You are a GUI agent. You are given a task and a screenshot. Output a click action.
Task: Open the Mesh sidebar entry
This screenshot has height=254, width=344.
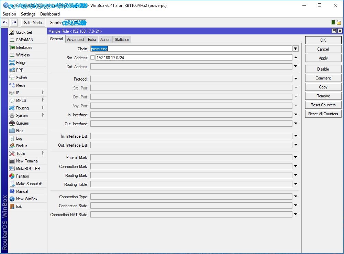click(27, 85)
